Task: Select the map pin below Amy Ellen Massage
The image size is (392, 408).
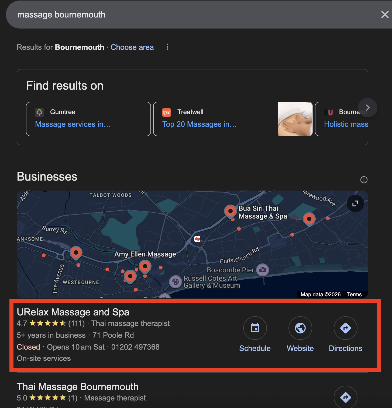Action: [130, 277]
